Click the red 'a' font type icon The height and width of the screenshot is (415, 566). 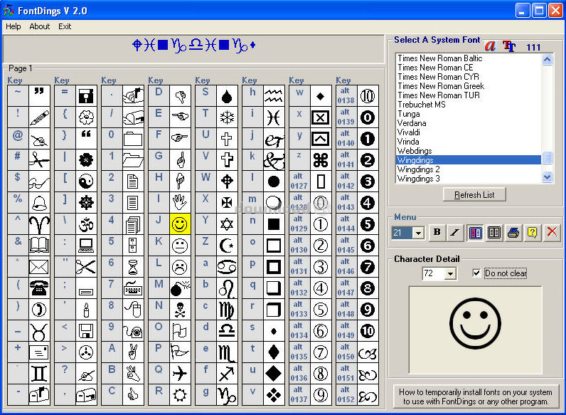(489, 46)
